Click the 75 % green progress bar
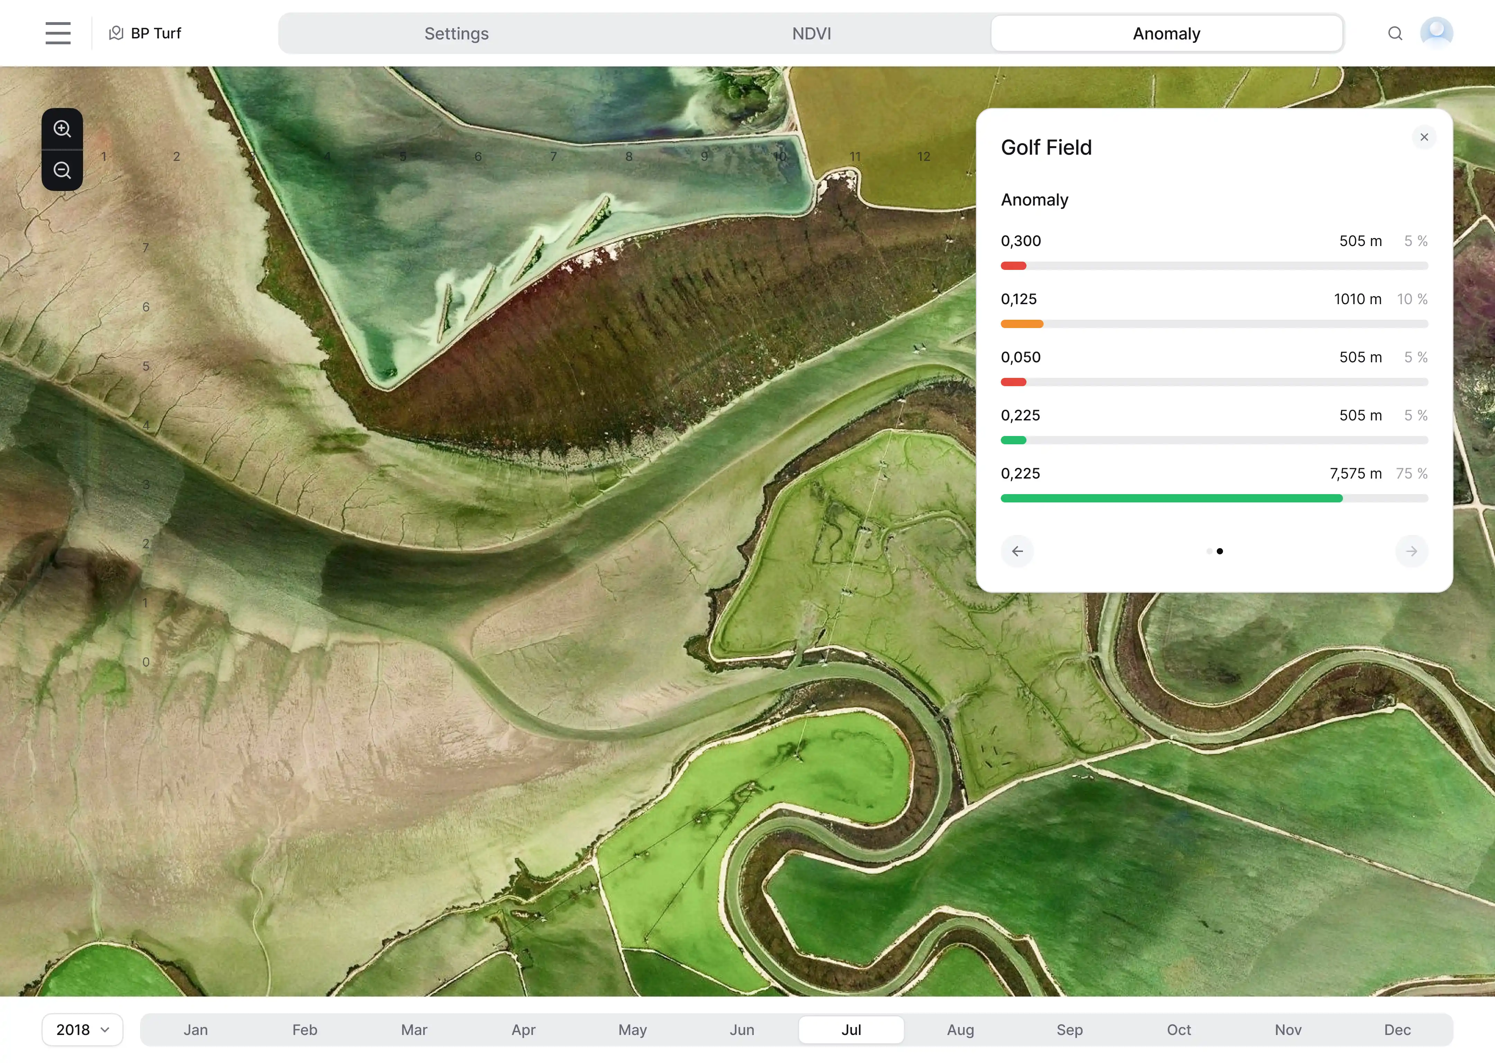The image size is (1495, 1063). 1171,499
